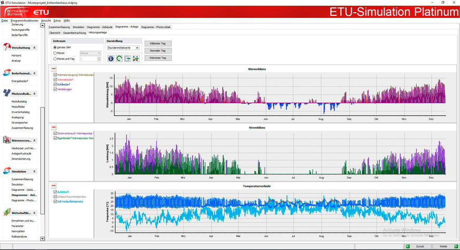Collapse the Verschattung sidebar section chevron
Screen dimensions: 460x250
pos(34,48)
